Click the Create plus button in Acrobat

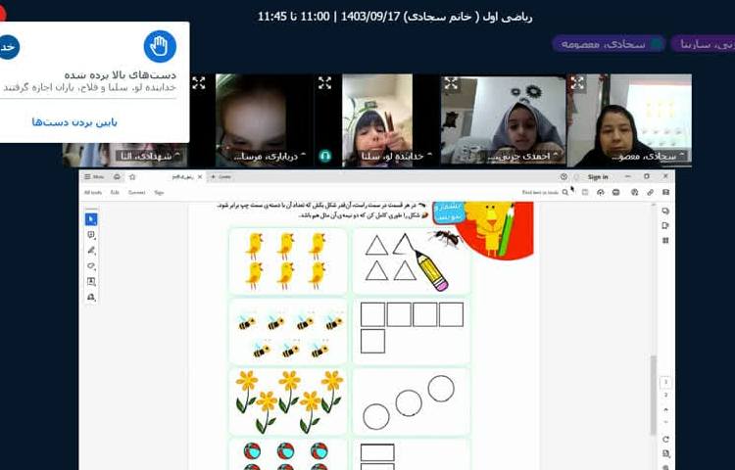point(220,177)
